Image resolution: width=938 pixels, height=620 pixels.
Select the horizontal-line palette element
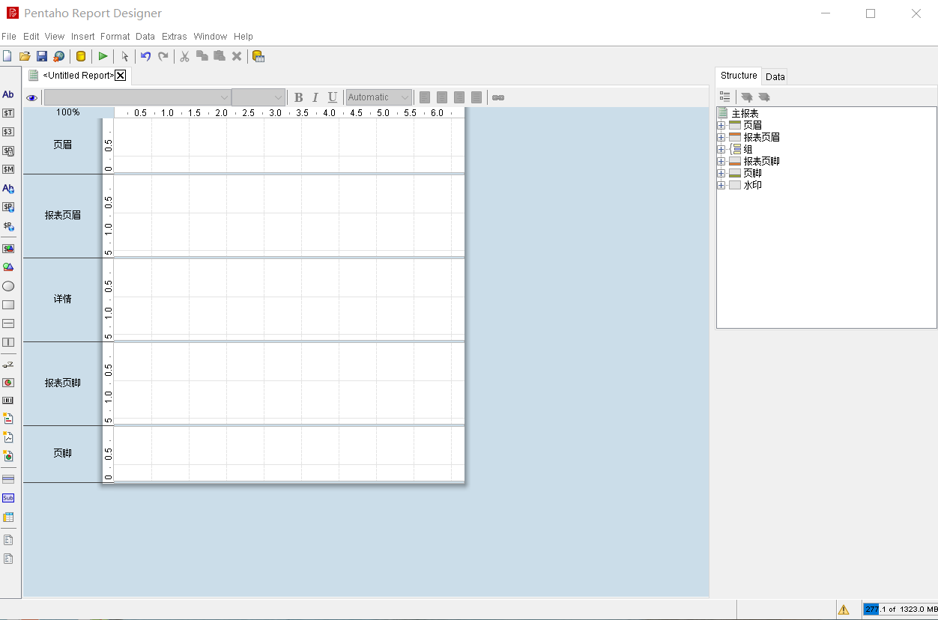click(x=8, y=323)
